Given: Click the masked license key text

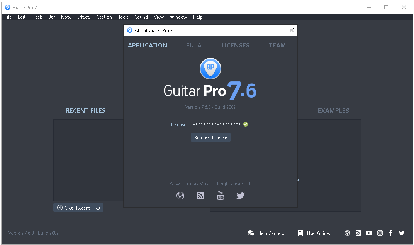Looking at the screenshot, I should (217, 124).
